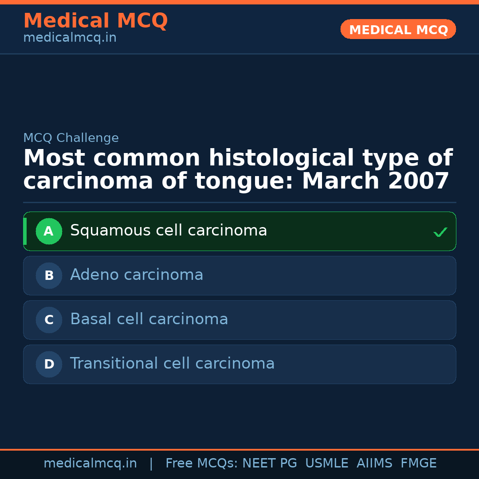Click the Free MCQs label in the footer
This screenshot has height=479, width=479.
[201, 463]
